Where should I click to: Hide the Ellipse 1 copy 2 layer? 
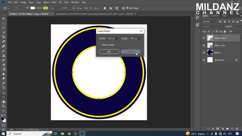204,38
